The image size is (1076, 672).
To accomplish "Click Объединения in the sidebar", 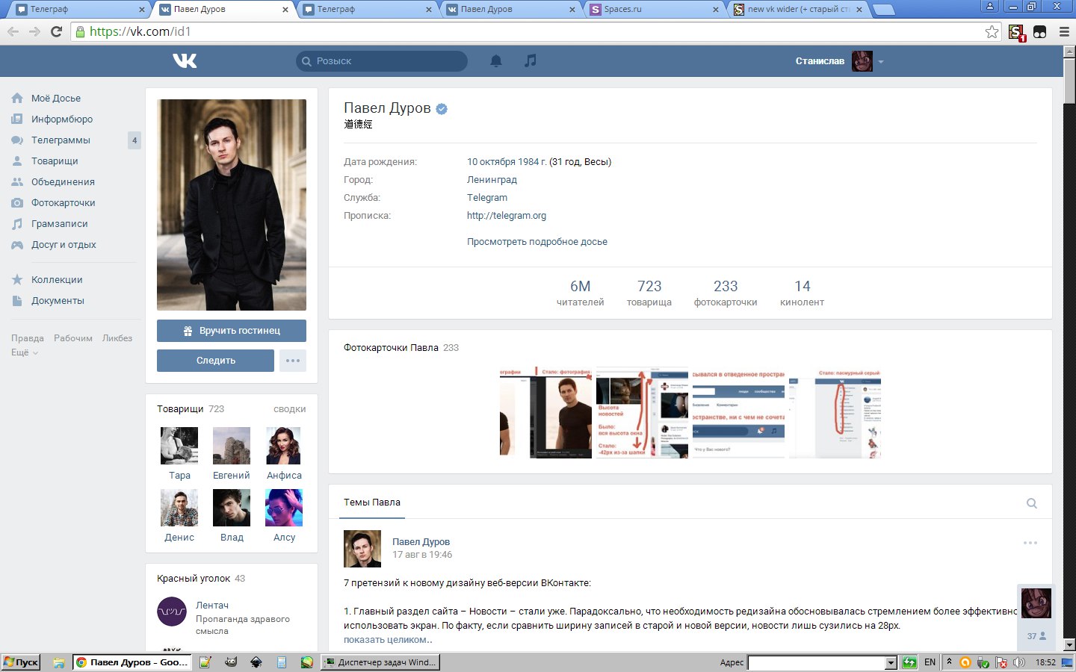I will (x=64, y=181).
